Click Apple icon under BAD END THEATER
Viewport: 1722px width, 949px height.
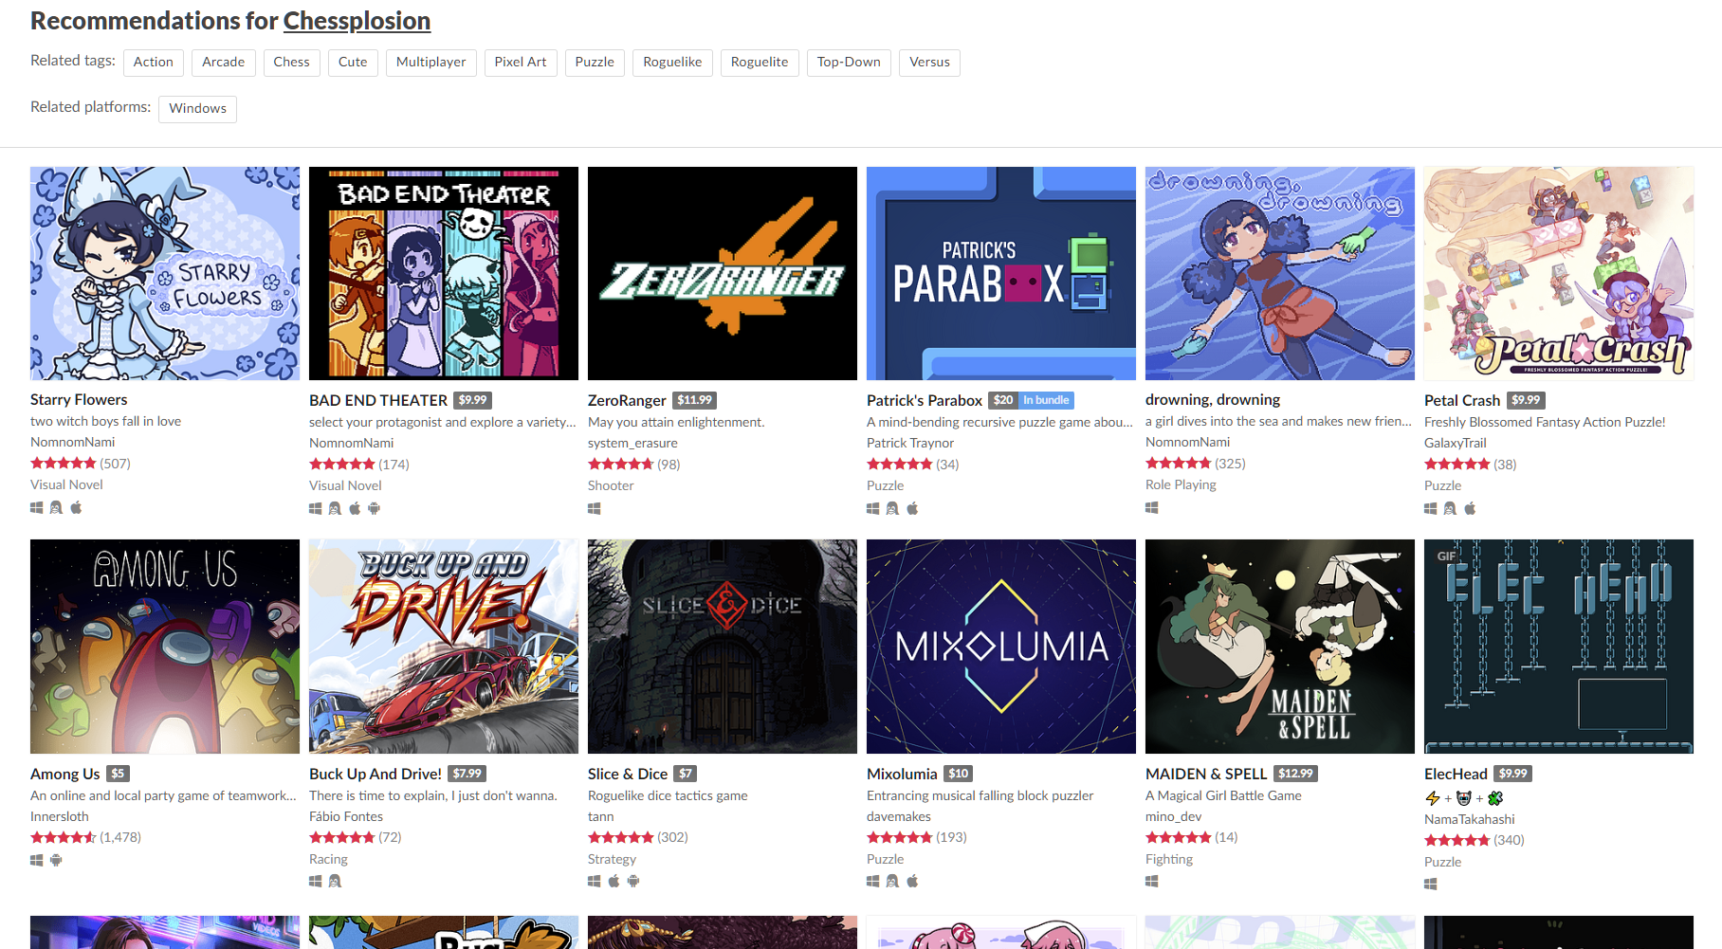tap(355, 508)
